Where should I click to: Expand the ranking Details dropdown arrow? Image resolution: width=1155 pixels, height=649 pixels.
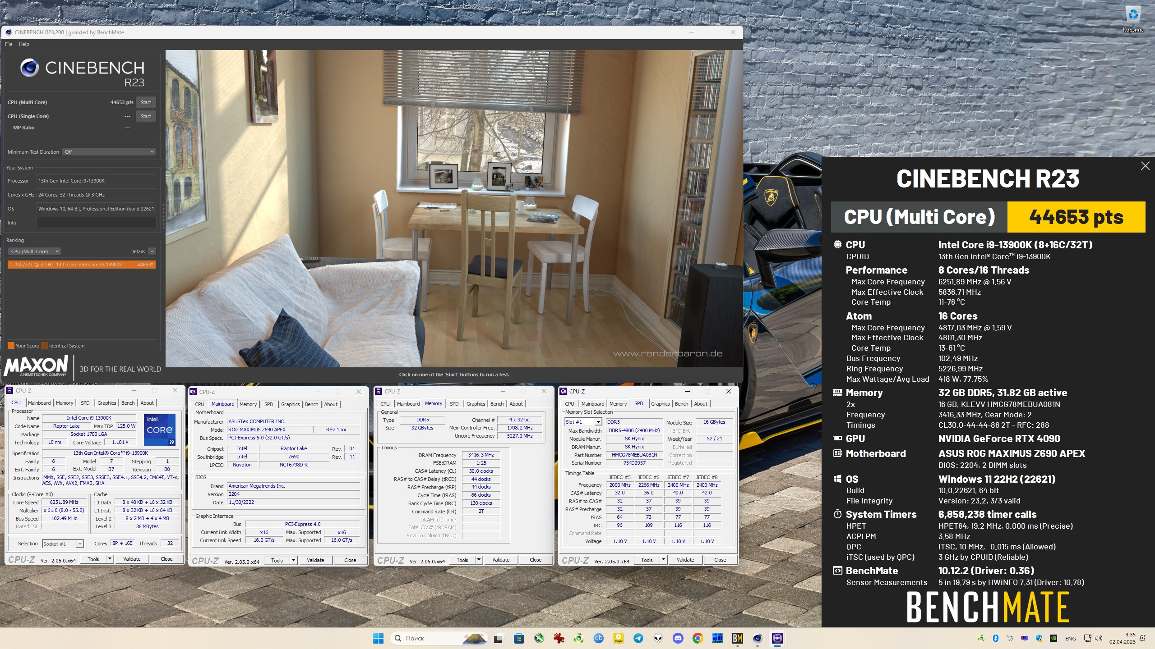(x=152, y=251)
